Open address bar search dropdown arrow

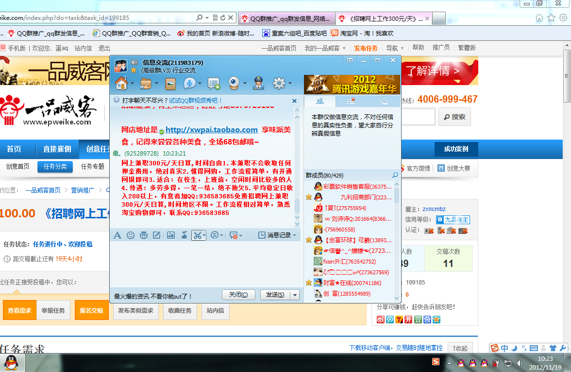pyautogui.click(x=207, y=18)
